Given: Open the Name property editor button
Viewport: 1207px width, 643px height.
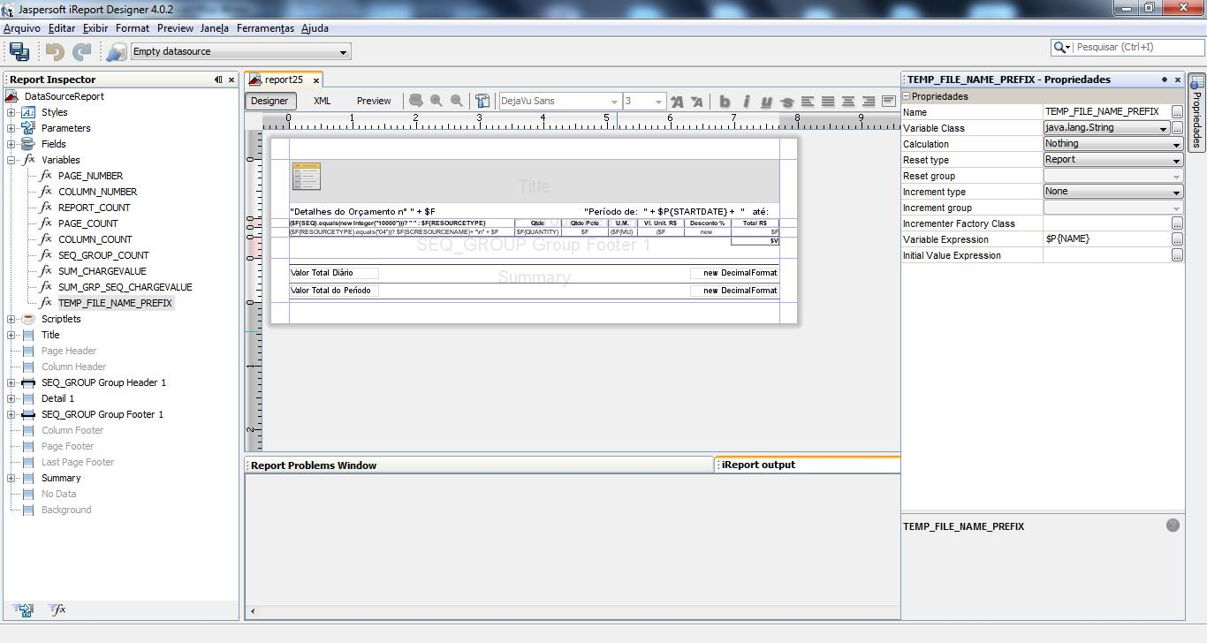Looking at the screenshot, I should tap(1177, 112).
